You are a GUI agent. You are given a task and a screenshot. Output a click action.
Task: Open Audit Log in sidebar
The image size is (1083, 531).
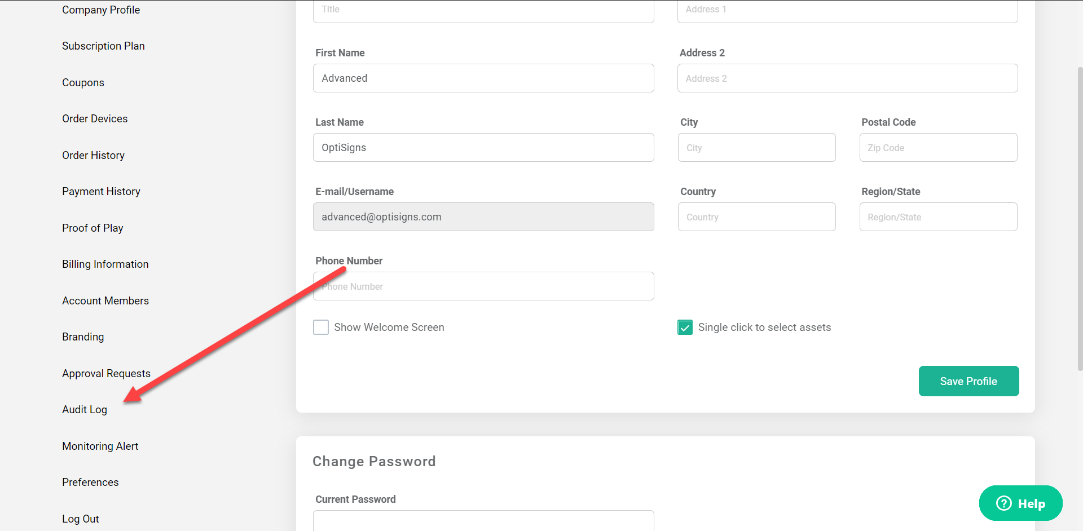pos(85,410)
